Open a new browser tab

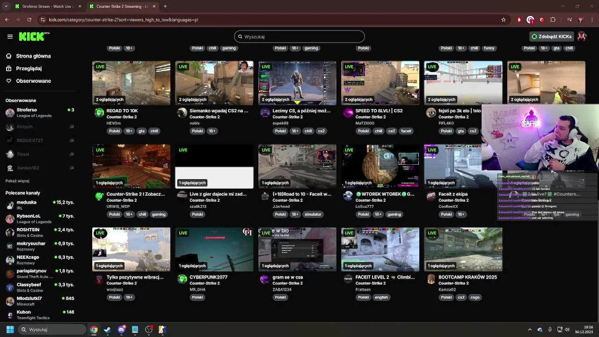coord(165,7)
